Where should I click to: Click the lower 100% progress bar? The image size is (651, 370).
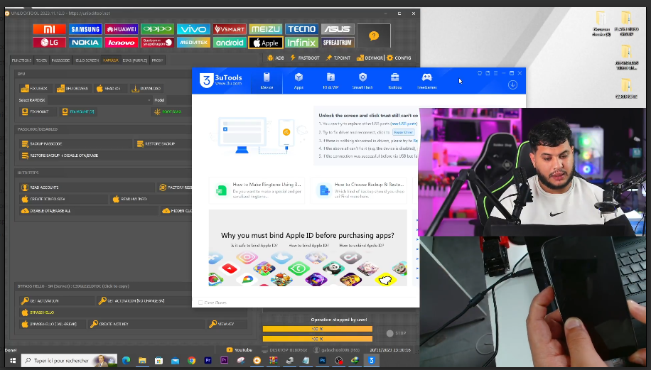tap(318, 339)
